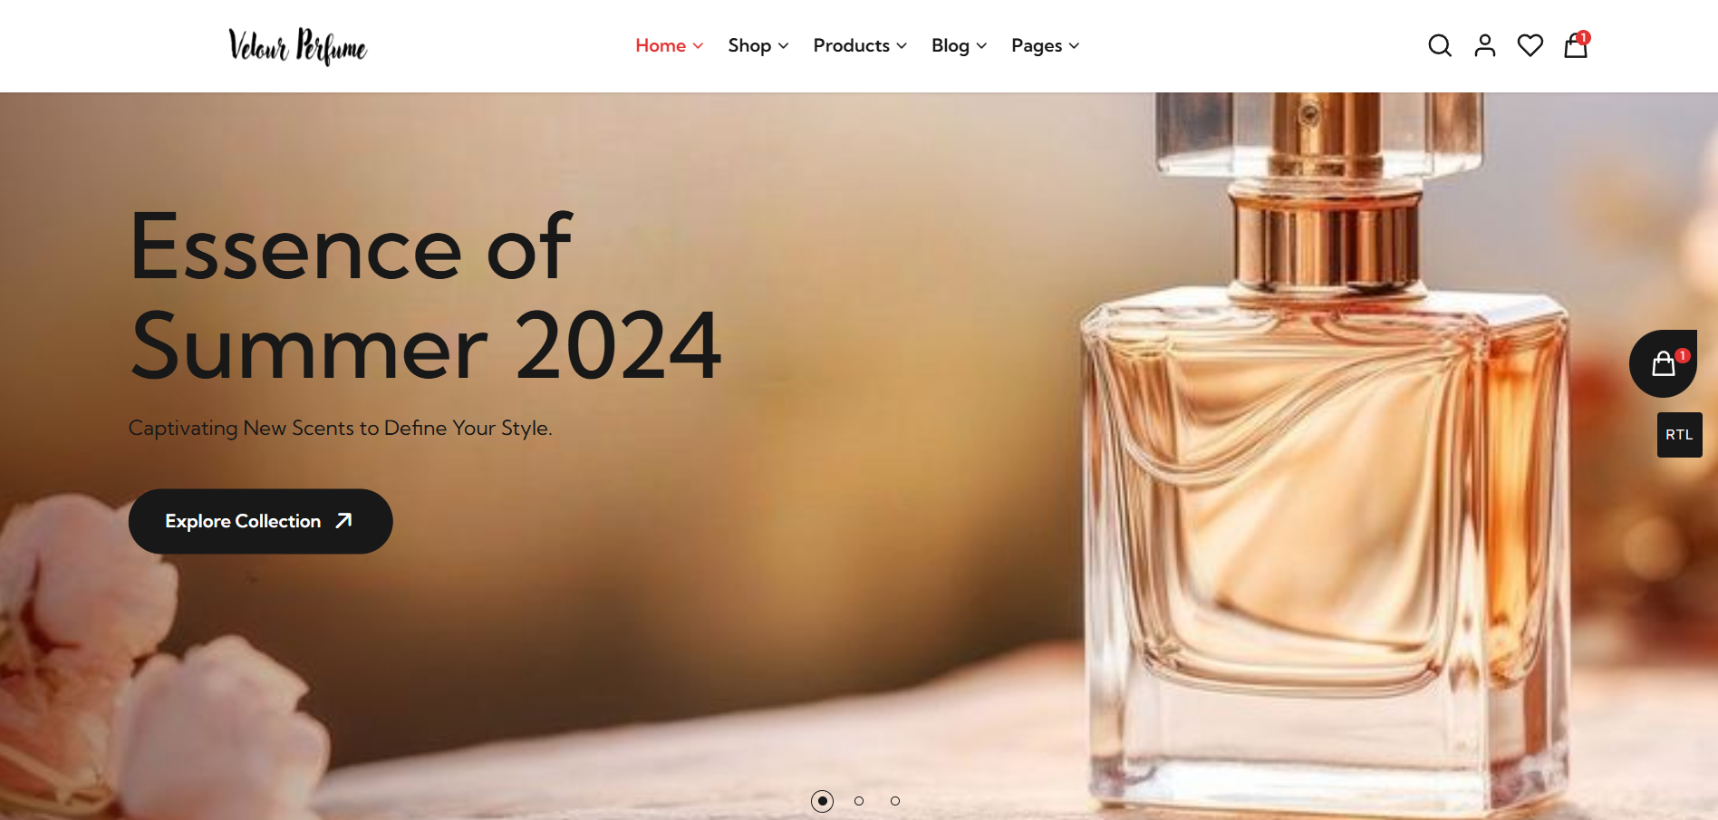Expand the Shop dropdown chevron
The height and width of the screenshot is (820, 1718).
click(783, 46)
